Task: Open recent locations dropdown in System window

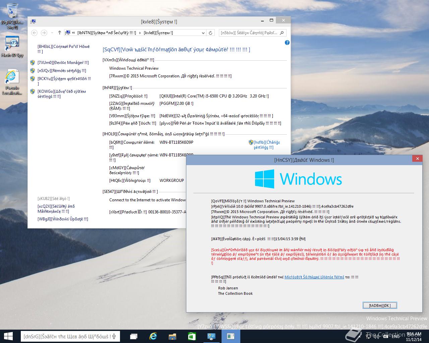Action: tap(52, 33)
